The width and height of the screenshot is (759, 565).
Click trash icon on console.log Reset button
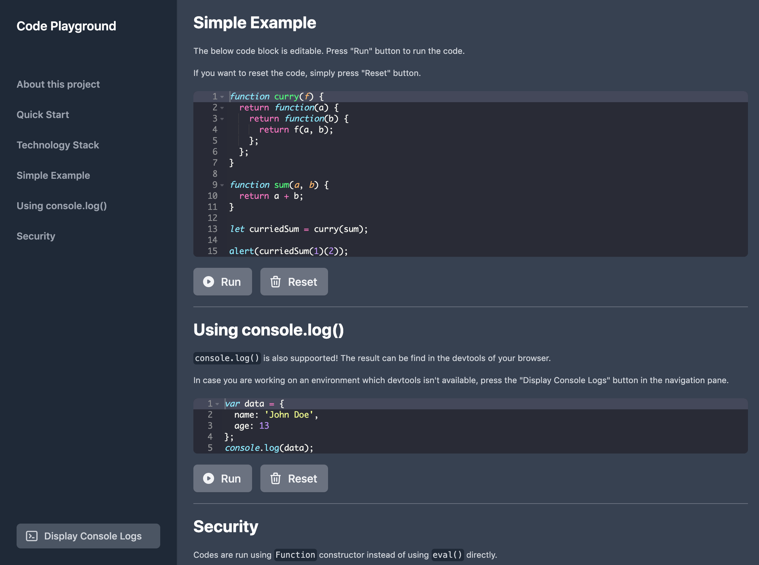(x=275, y=478)
